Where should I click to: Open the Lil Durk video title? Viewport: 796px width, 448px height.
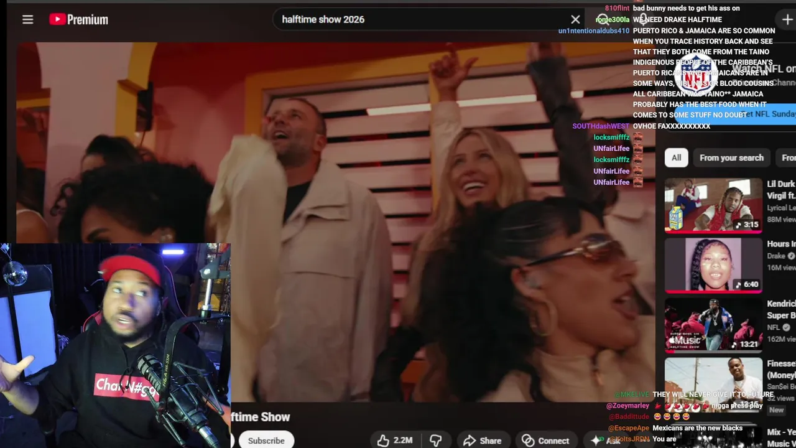781,189
